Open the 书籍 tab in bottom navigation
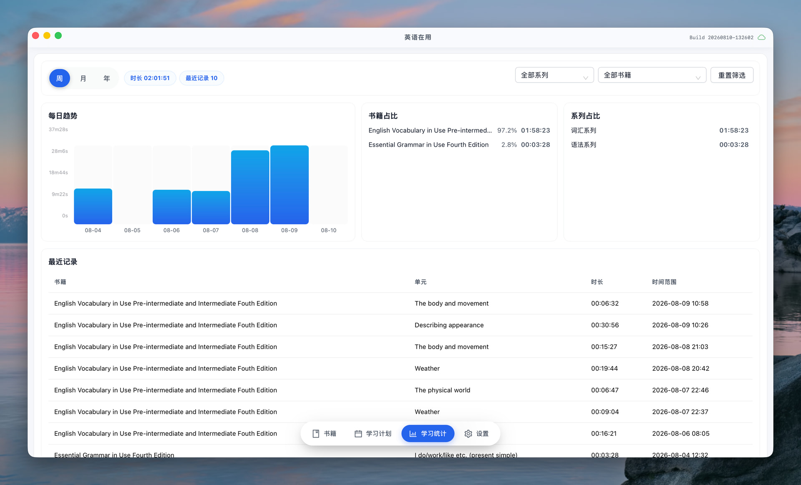The image size is (801, 485). coord(325,434)
